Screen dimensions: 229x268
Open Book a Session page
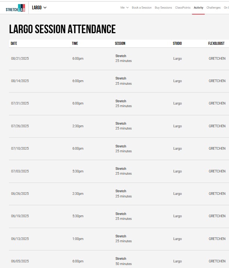pos(142,7)
